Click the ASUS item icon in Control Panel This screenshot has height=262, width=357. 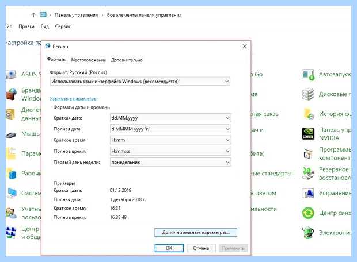pyautogui.click(x=11, y=74)
